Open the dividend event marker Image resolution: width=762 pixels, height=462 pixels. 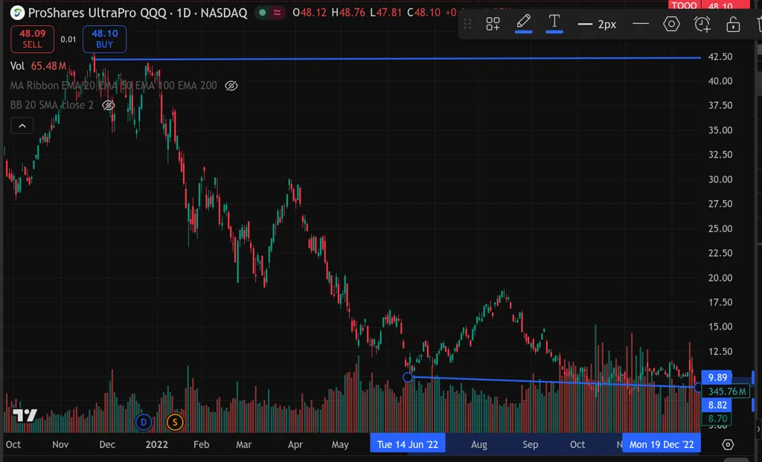coord(144,423)
